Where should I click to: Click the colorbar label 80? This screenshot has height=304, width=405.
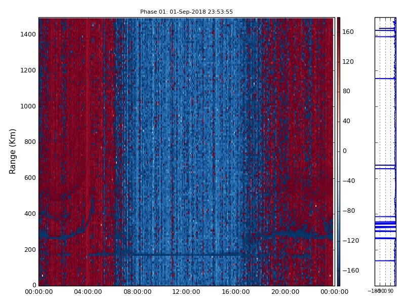tap(346, 91)
